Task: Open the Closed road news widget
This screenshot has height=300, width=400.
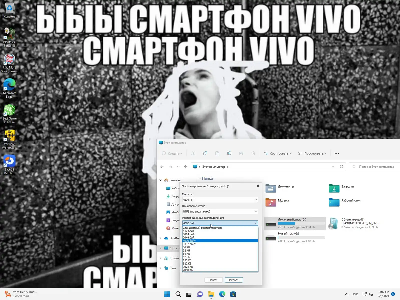Action: [21, 294]
